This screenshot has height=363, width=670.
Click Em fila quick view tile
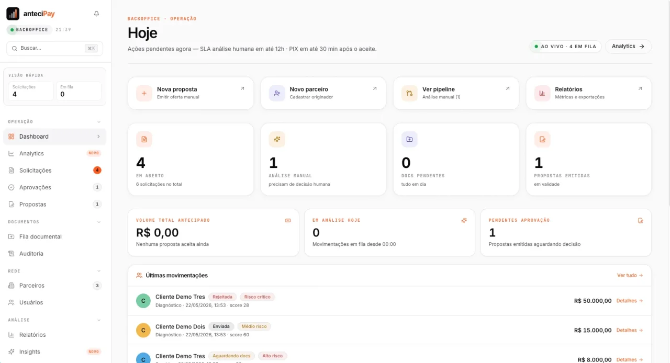click(79, 91)
